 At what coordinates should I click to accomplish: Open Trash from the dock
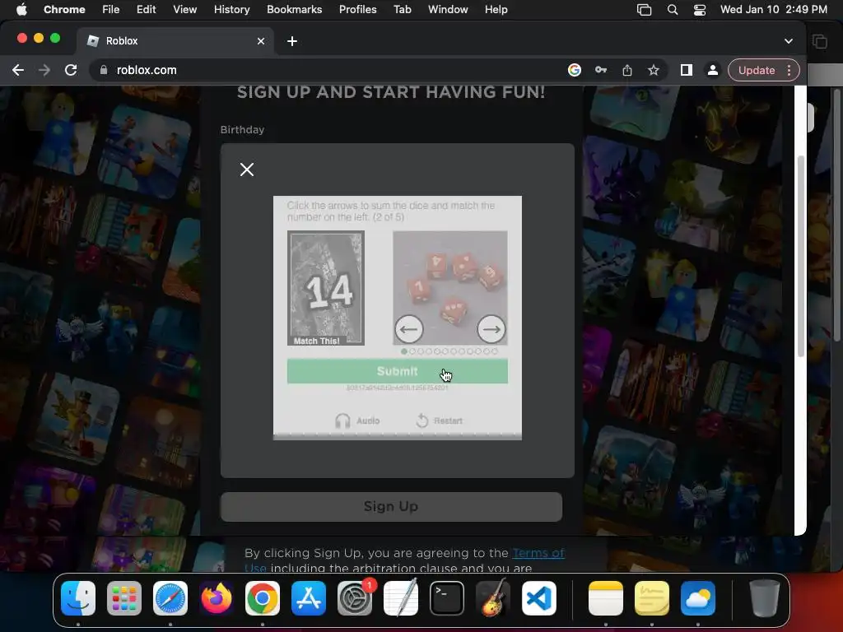765,598
